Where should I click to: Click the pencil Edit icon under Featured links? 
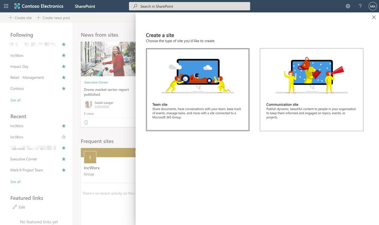pyautogui.click(x=15, y=207)
